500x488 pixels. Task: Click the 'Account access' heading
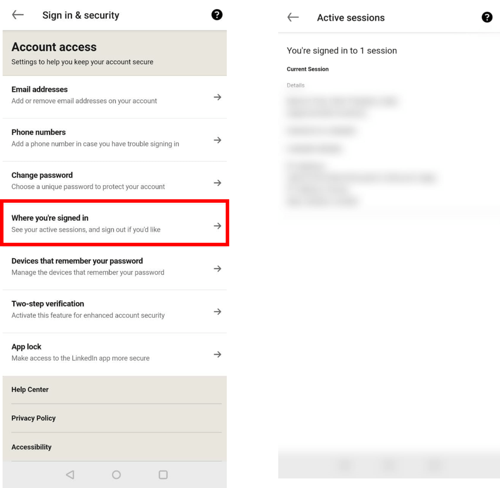point(54,47)
